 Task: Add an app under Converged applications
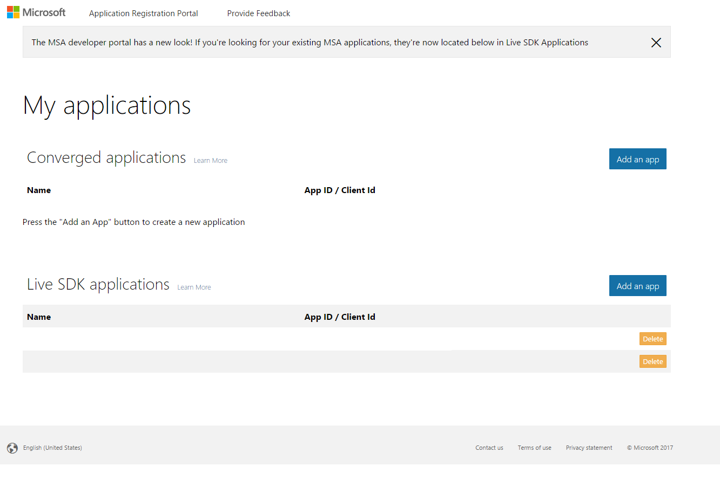point(637,159)
